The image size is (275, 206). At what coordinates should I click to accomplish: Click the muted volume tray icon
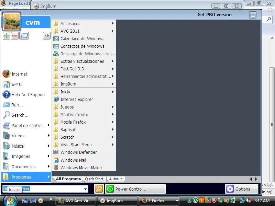tap(248, 201)
